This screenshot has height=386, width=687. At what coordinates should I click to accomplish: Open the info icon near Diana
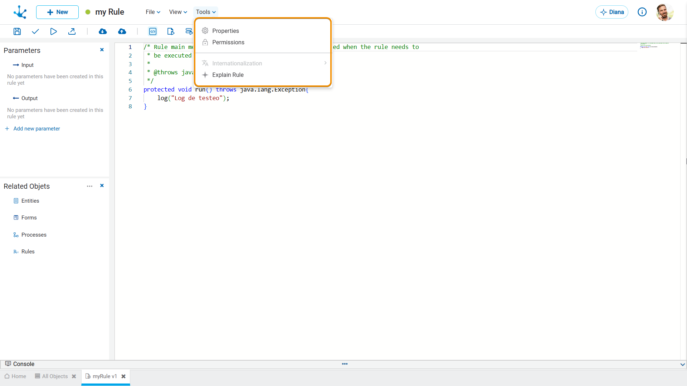tap(642, 12)
